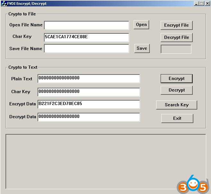This screenshot has width=211, height=194.
Task: Click the 'Crypto to Text' group label
Action: pyautogui.click(x=23, y=67)
